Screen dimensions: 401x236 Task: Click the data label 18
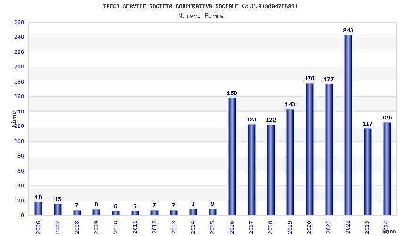38,197
